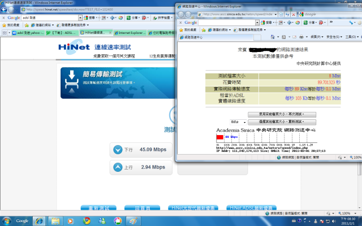The width and height of the screenshot is (362, 226).
Task: Switch to the last visible tab in HiNet window
Action: click(x=161, y=33)
